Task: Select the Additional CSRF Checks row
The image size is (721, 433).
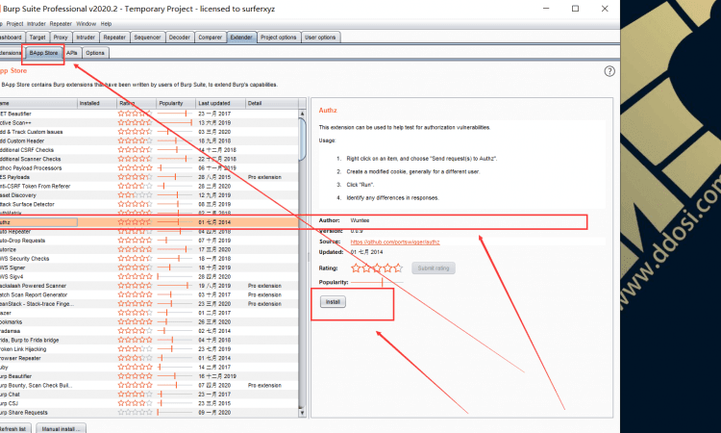Action: click(149, 150)
